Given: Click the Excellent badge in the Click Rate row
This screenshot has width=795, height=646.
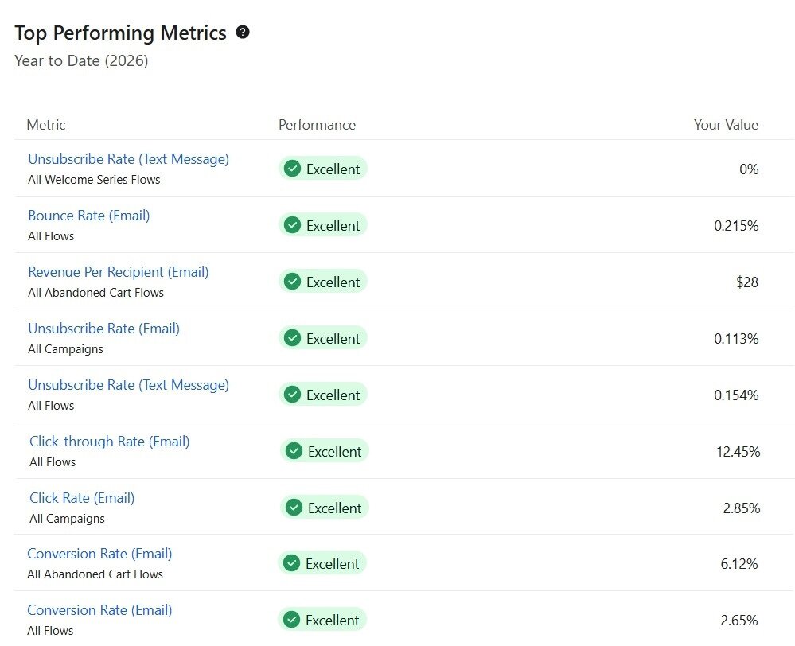Looking at the screenshot, I should (x=325, y=508).
